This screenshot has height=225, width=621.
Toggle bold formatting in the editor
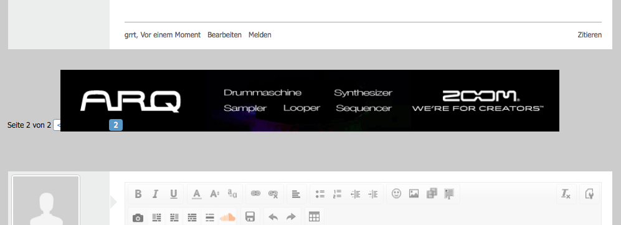click(138, 194)
